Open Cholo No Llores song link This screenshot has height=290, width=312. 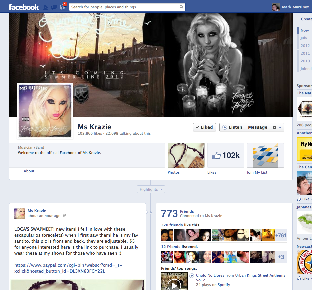click(x=210, y=275)
